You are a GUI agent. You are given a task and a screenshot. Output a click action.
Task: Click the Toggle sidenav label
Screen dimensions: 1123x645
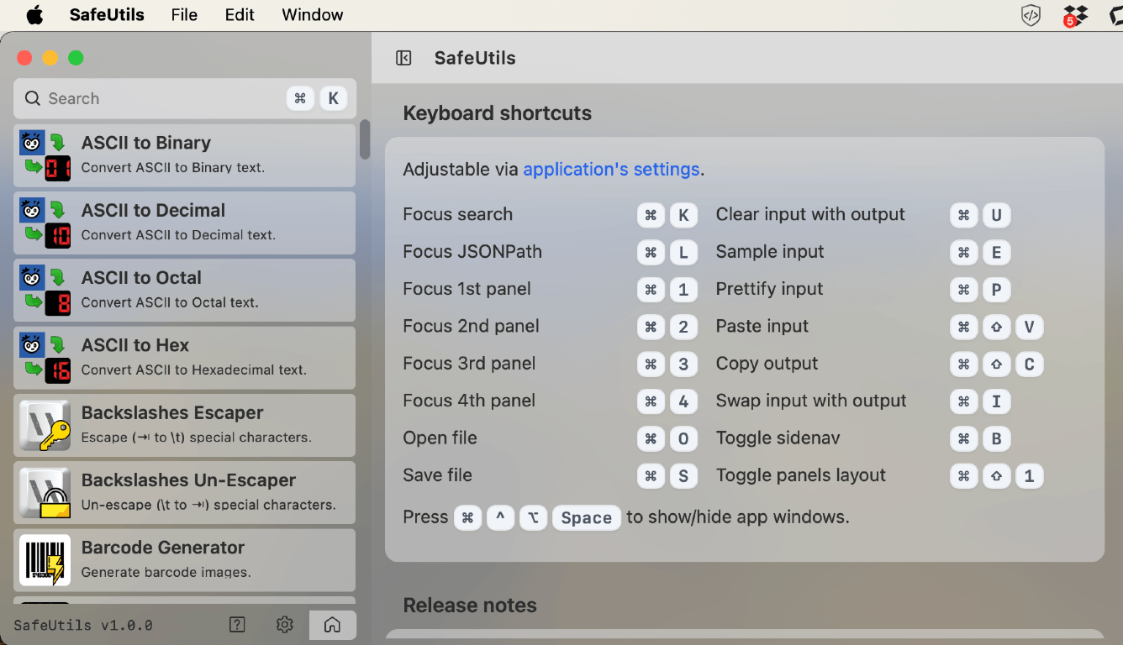pyautogui.click(x=778, y=438)
